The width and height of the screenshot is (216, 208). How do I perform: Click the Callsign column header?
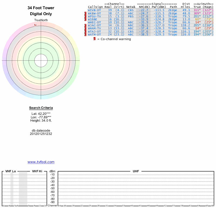click(x=95, y=7)
